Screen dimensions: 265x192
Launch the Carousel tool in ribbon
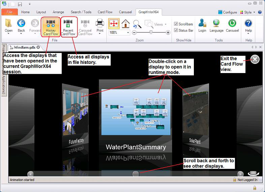pos(232,26)
